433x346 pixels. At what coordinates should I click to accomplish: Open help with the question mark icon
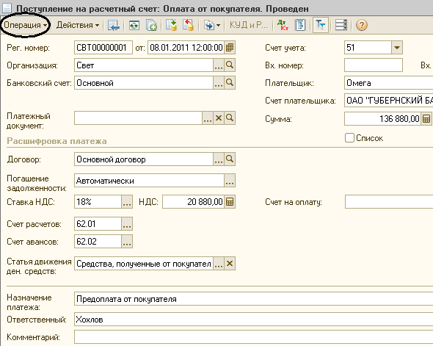(x=362, y=25)
